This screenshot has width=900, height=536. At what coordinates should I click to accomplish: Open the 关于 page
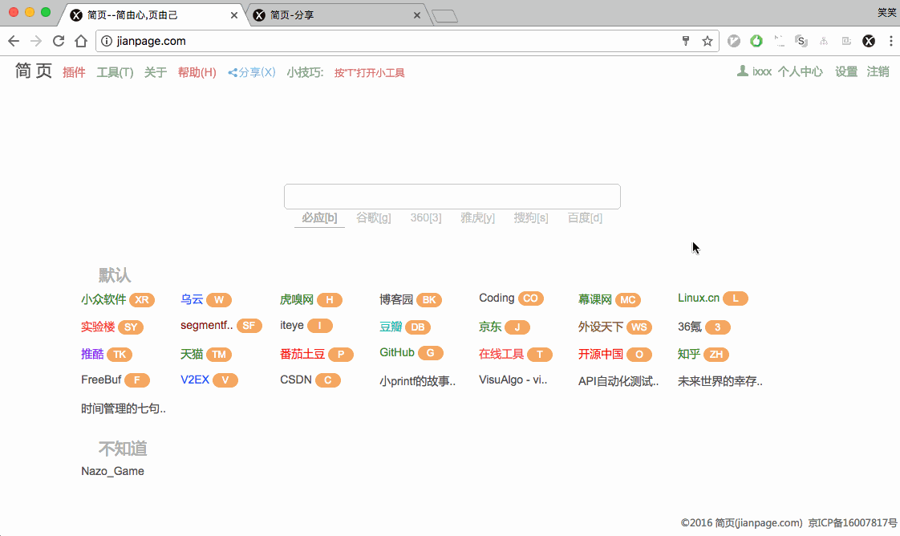[156, 72]
